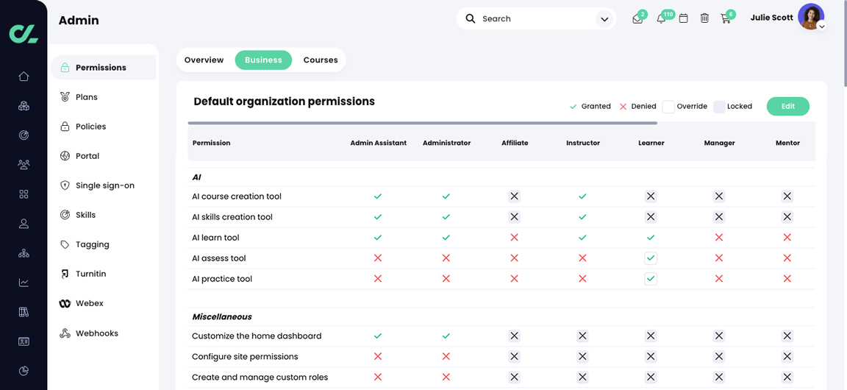
Task: Open notifications bell with badge 110
Action: coord(661,19)
